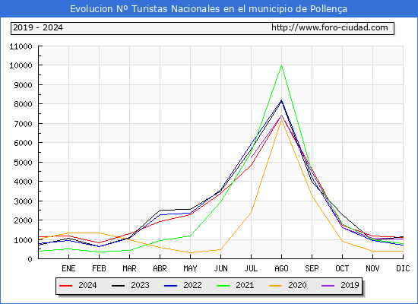Click the OCT month axis label
This screenshot has height=304, width=418.
pos(342,268)
